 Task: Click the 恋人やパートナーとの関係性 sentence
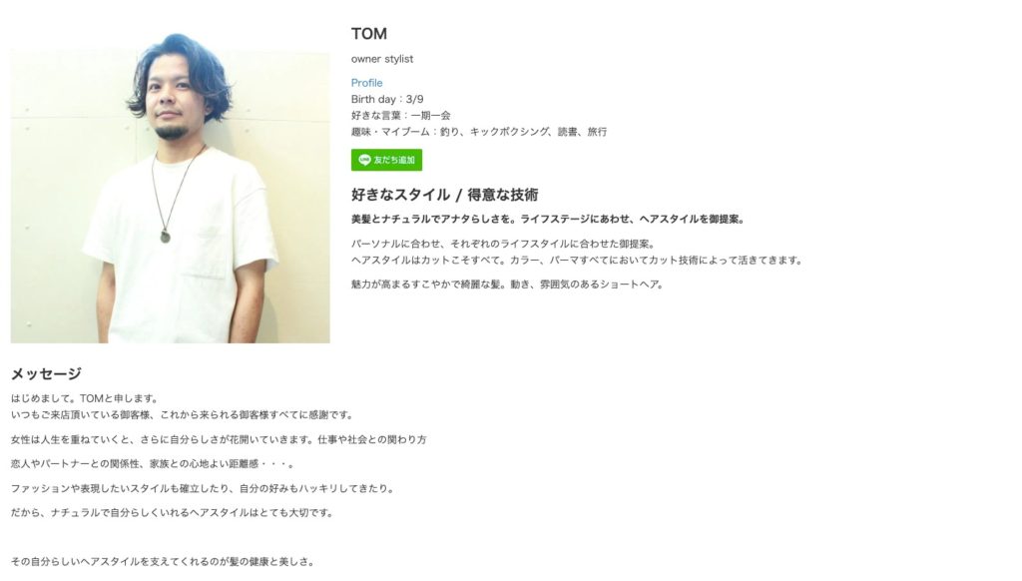(x=153, y=464)
